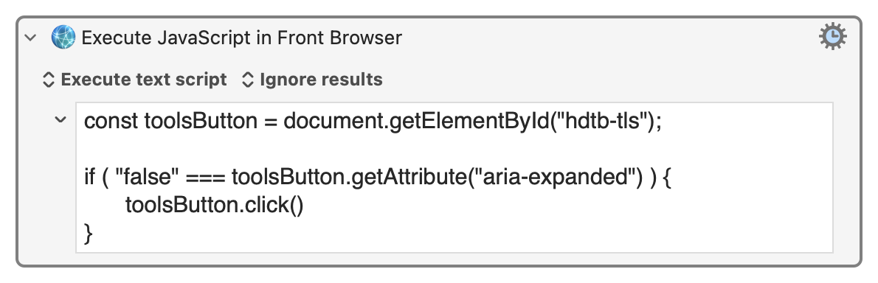Open the Ignore results popup menu
The image size is (878, 283).
312,80
